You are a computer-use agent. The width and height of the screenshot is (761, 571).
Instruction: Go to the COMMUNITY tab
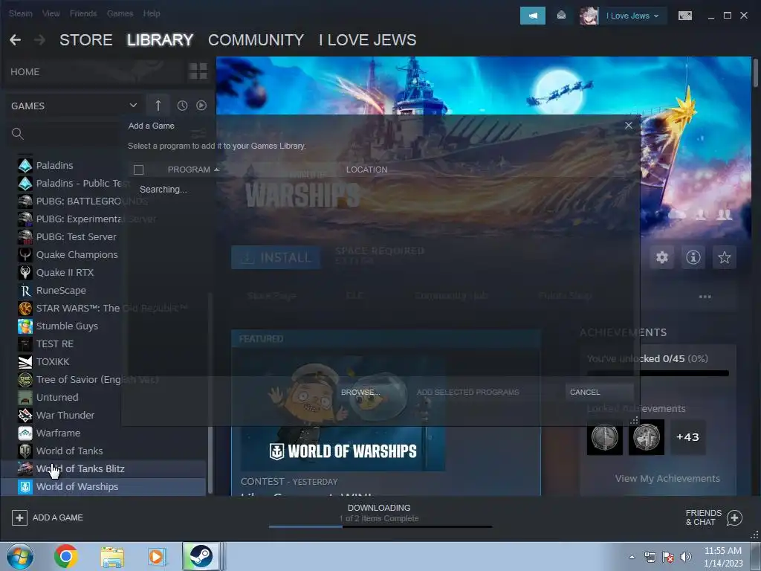(x=256, y=40)
